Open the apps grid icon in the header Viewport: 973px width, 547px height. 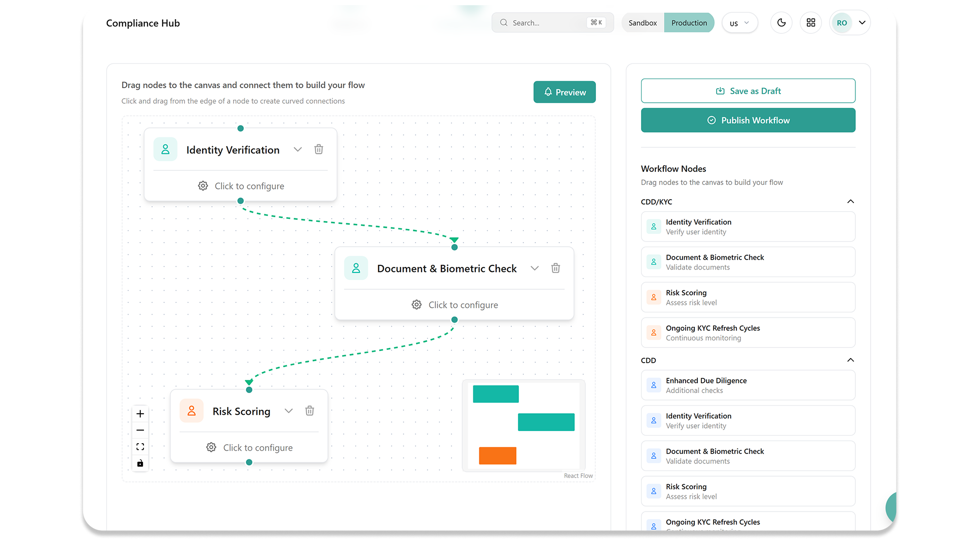click(811, 23)
